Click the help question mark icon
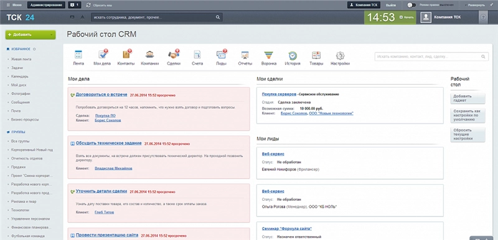 click(x=483, y=17)
